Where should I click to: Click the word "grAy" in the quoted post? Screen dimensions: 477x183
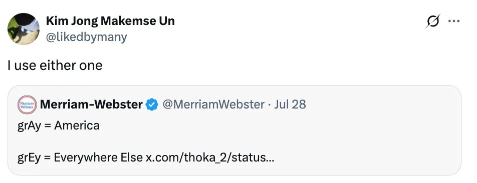point(29,126)
